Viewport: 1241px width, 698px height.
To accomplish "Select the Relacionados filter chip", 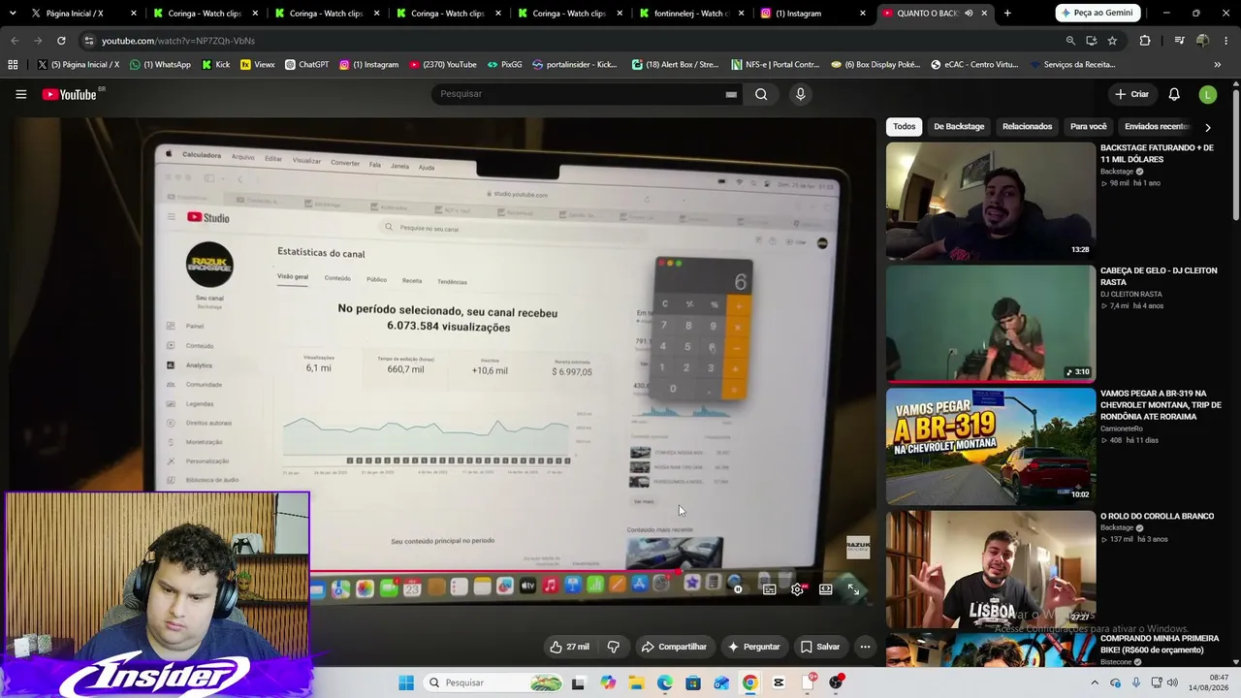I will (1027, 127).
